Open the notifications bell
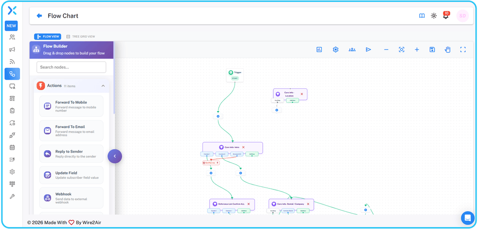Screen dimensions: 478x229 point(445,16)
